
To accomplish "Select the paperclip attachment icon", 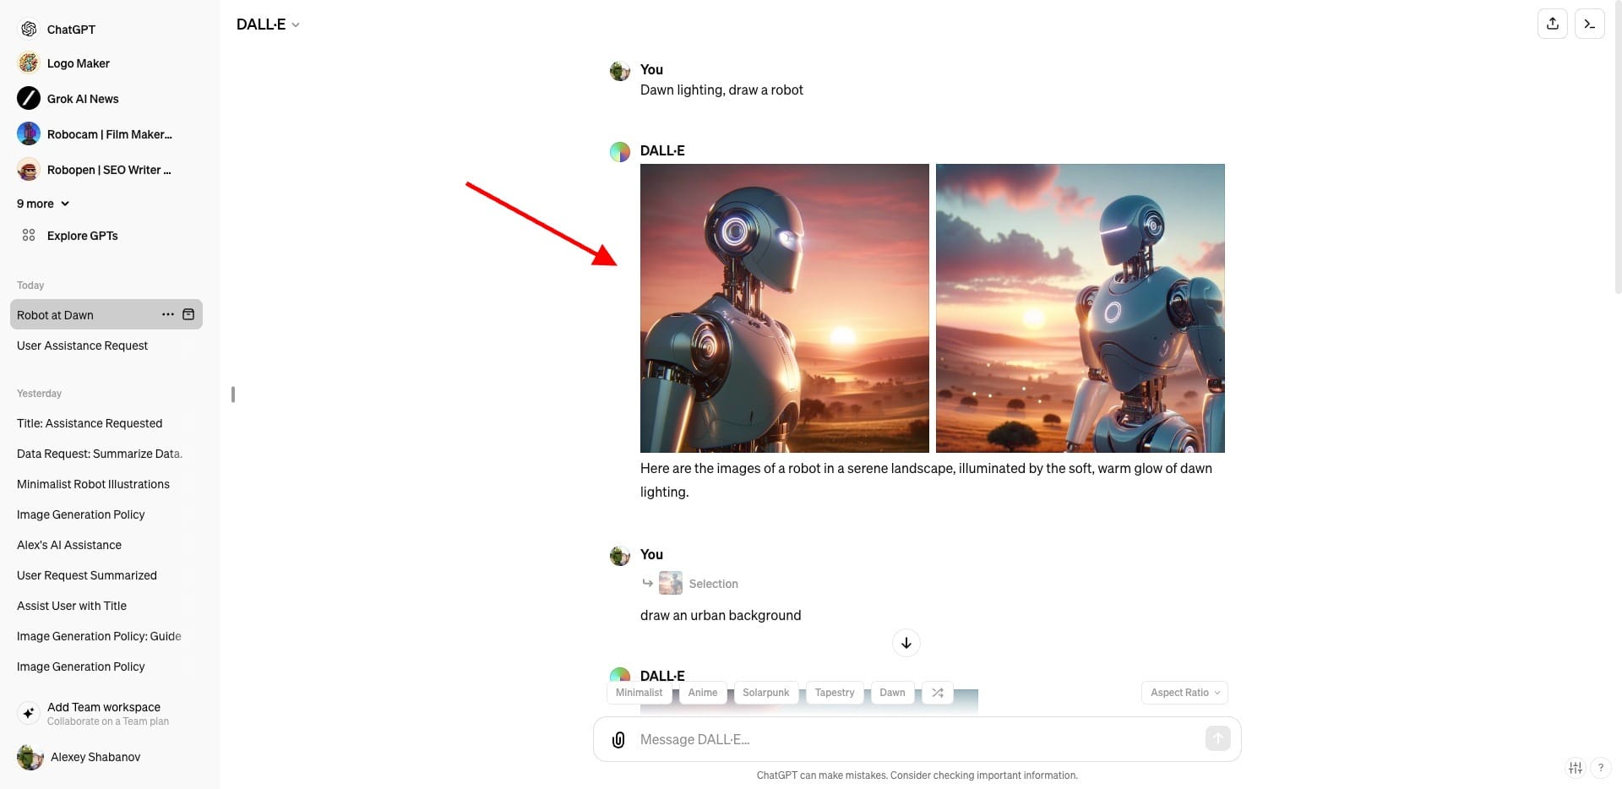I will (618, 739).
